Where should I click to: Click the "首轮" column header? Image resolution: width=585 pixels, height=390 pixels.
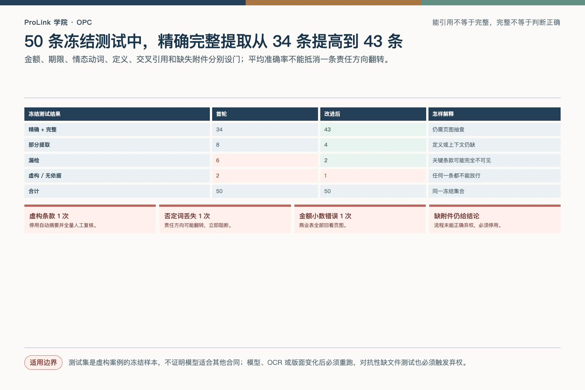click(x=265, y=114)
